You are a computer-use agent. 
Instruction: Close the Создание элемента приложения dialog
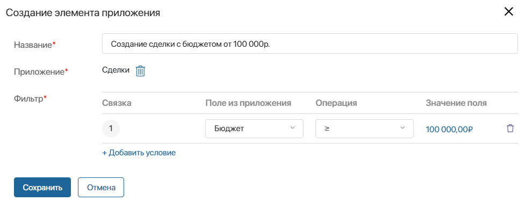pos(509,12)
